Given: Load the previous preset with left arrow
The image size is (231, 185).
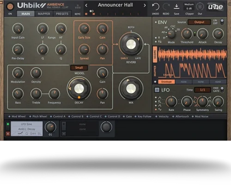Looking at the screenshot, I should (86, 6).
